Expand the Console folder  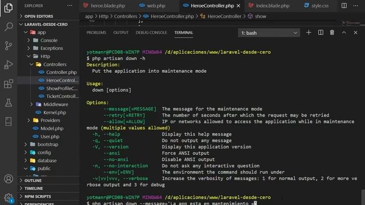point(48,40)
